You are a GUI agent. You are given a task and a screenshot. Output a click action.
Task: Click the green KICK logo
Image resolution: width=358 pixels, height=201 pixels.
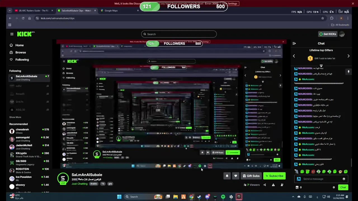[x=26, y=34]
